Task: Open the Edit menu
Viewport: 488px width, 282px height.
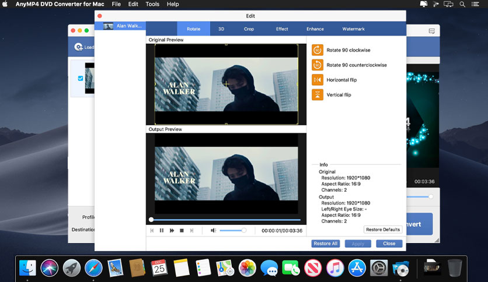Action: click(133, 4)
